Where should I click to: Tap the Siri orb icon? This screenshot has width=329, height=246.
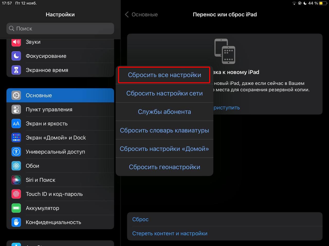click(x=16, y=180)
